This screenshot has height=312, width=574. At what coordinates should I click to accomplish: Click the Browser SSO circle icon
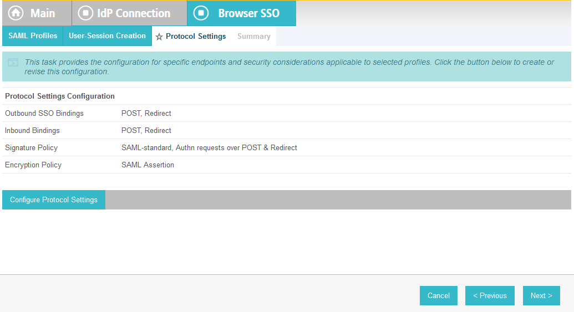pyautogui.click(x=201, y=13)
